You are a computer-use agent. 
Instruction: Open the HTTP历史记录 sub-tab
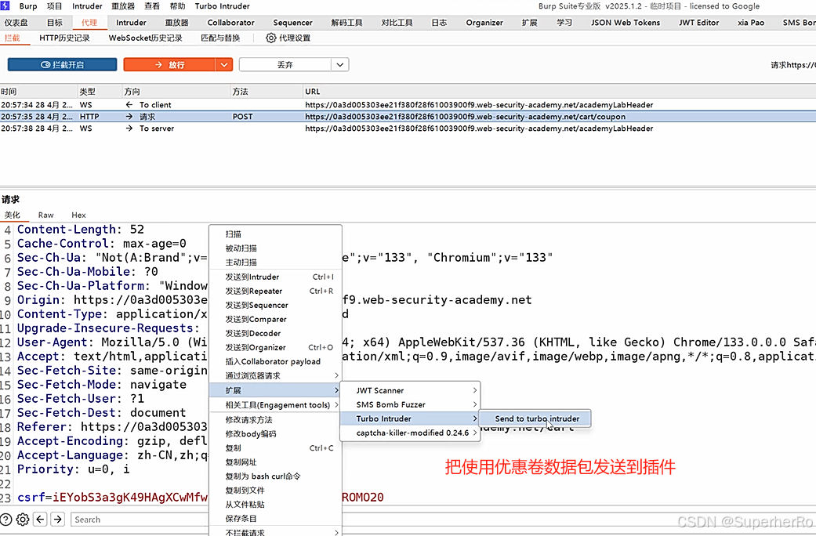64,38
